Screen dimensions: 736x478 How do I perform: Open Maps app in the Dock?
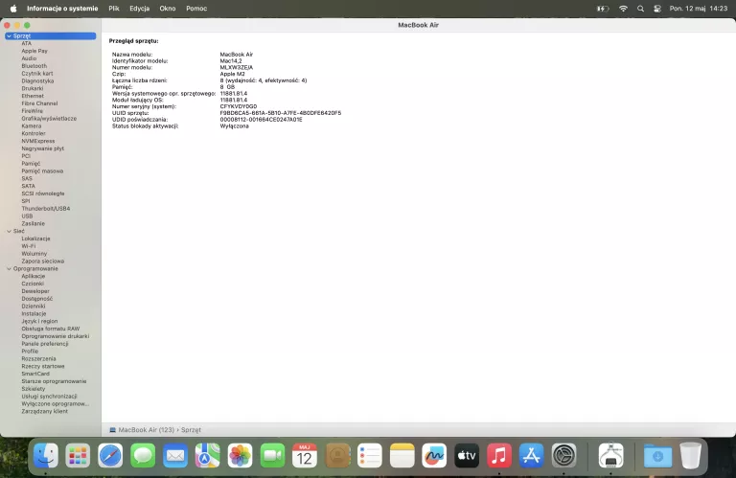(207, 455)
